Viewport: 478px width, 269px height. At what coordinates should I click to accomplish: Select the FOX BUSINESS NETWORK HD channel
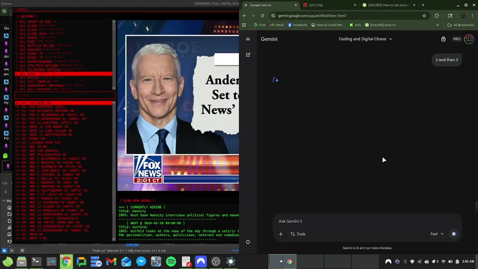coord(63,111)
